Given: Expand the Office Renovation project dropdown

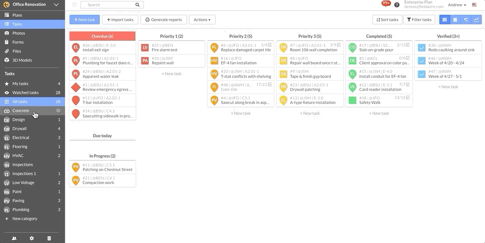Looking at the screenshot, I should pyautogui.click(x=56, y=4).
